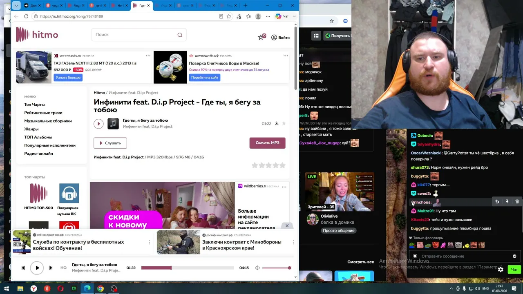The width and height of the screenshot is (523, 294).
Task: Click the Отправить сообщение chat input
Action: [465, 256]
